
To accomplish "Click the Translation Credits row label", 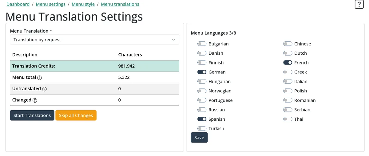I will pos(34,66).
